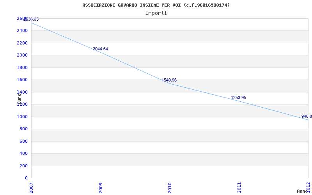Screen dimensions: 312x195
Task: Click the y-axis value 0
Action: point(27,178)
